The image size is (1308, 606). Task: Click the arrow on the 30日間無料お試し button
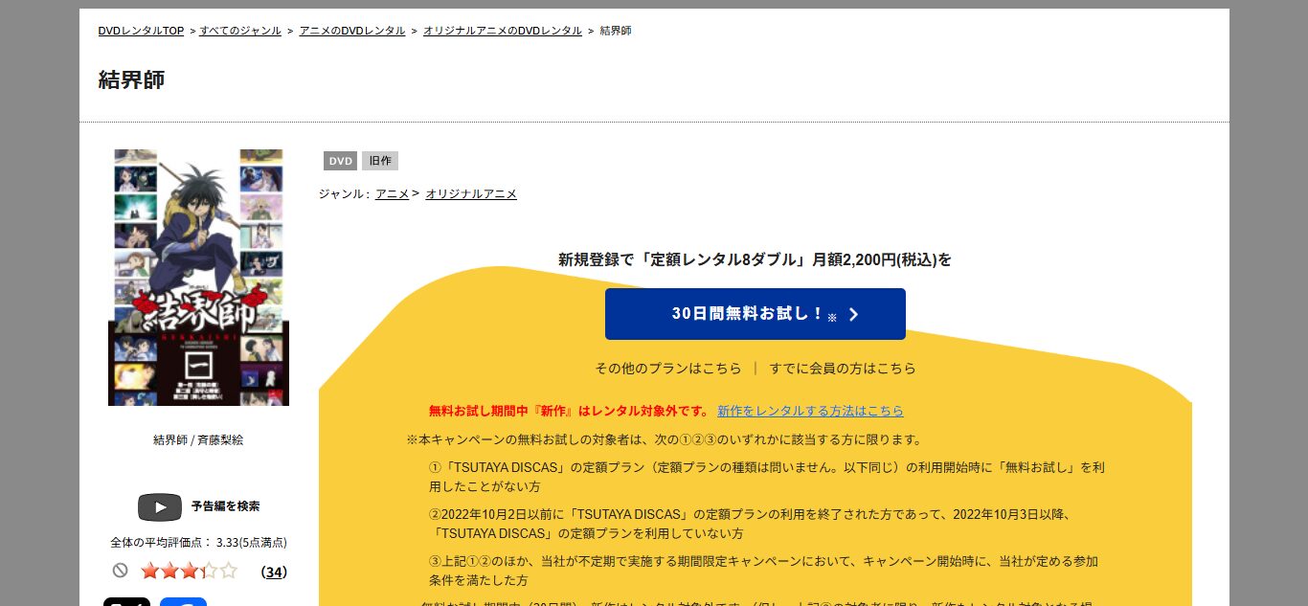coord(854,314)
